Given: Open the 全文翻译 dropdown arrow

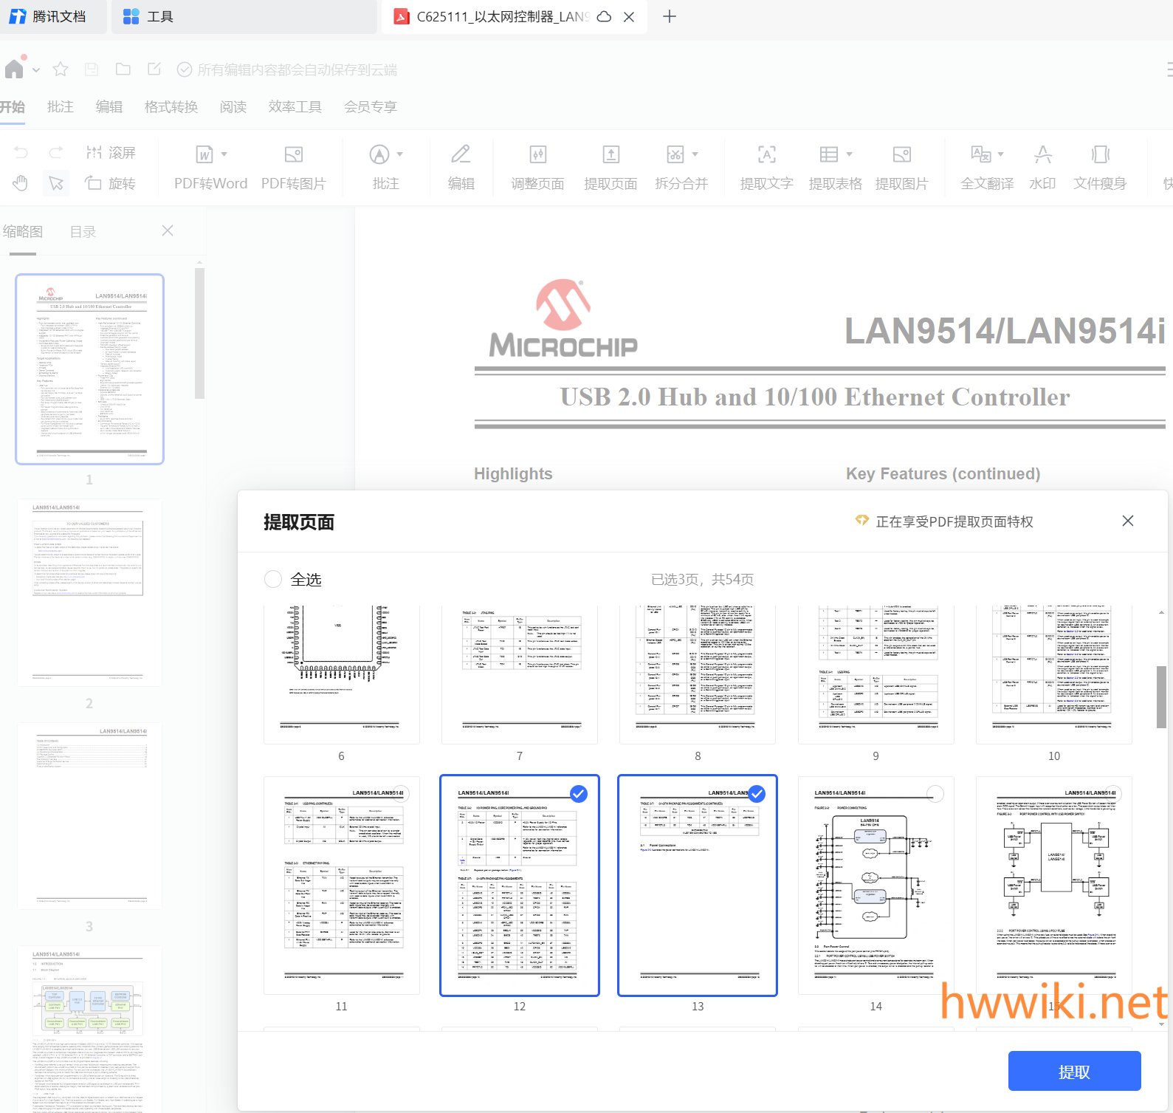Looking at the screenshot, I should coord(1001,154).
